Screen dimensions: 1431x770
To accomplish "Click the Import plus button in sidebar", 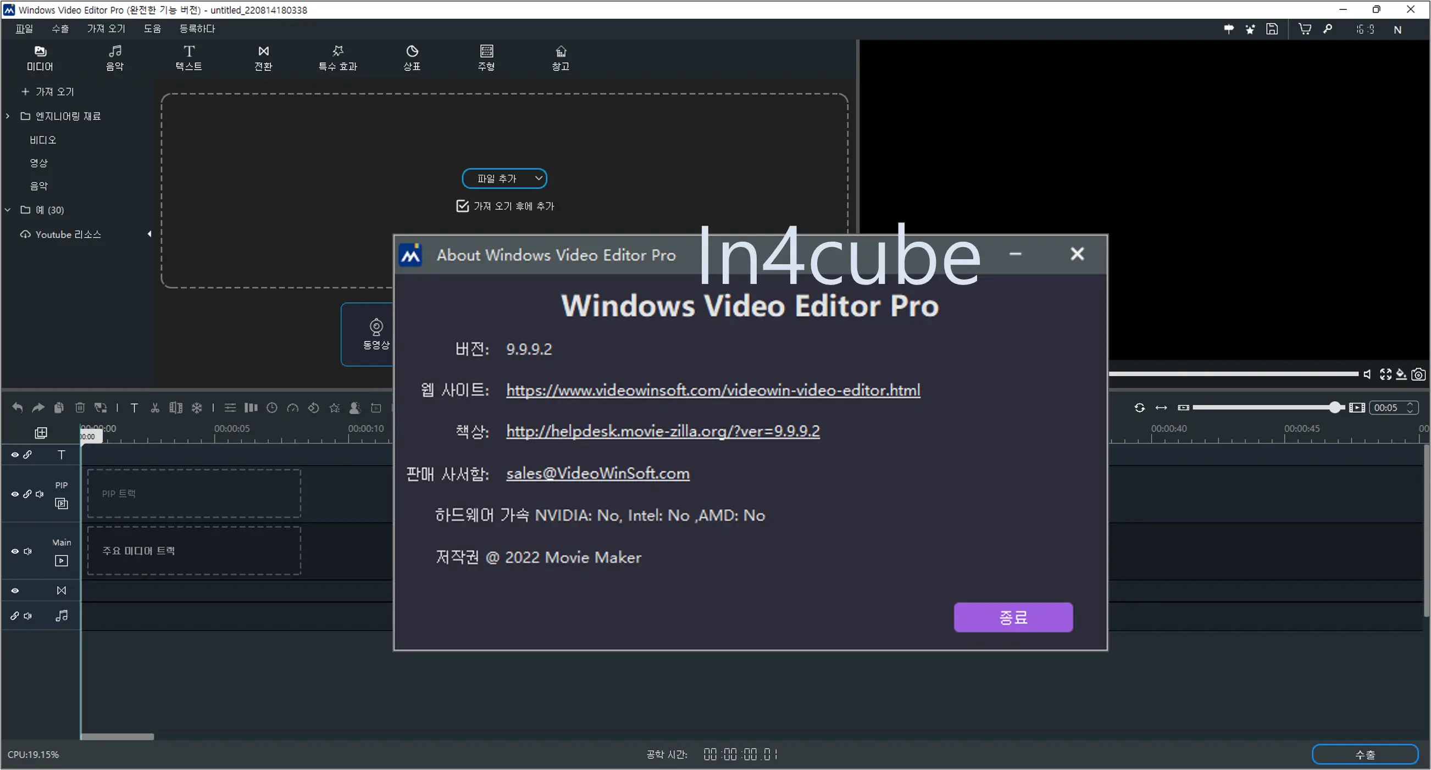I will click(x=47, y=92).
